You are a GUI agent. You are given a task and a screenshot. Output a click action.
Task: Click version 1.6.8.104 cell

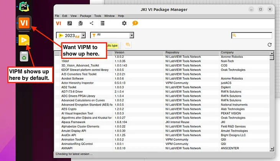[x=121, y=122]
